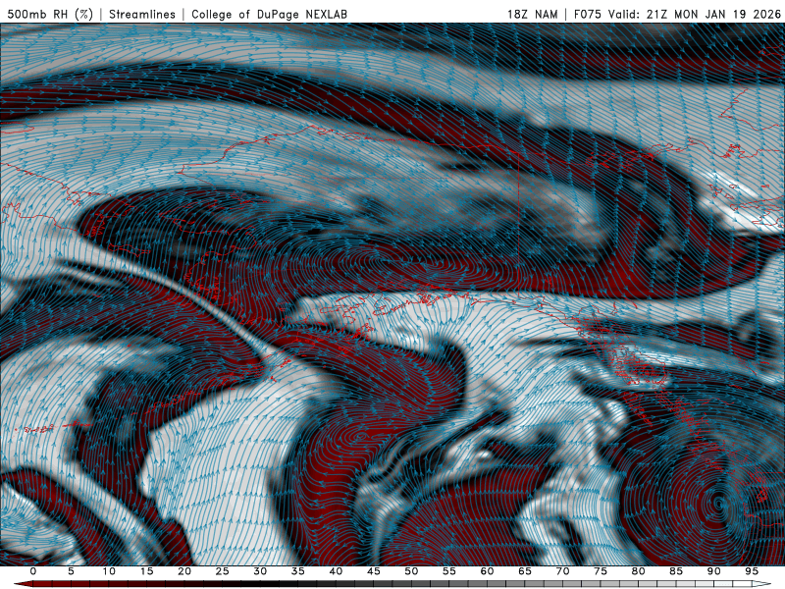Click the '18Z NAM' model run label
Viewport: 785px width, 589px height.
[532, 14]
